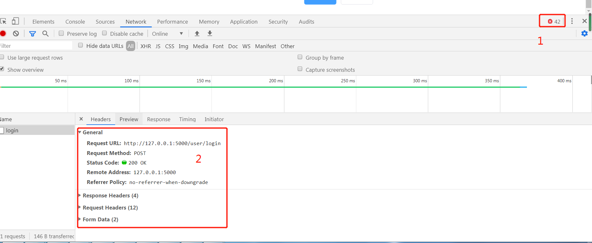This screenshot has height=243, width=592.
Task: Open the Security panel
Action: pos(278,22)
